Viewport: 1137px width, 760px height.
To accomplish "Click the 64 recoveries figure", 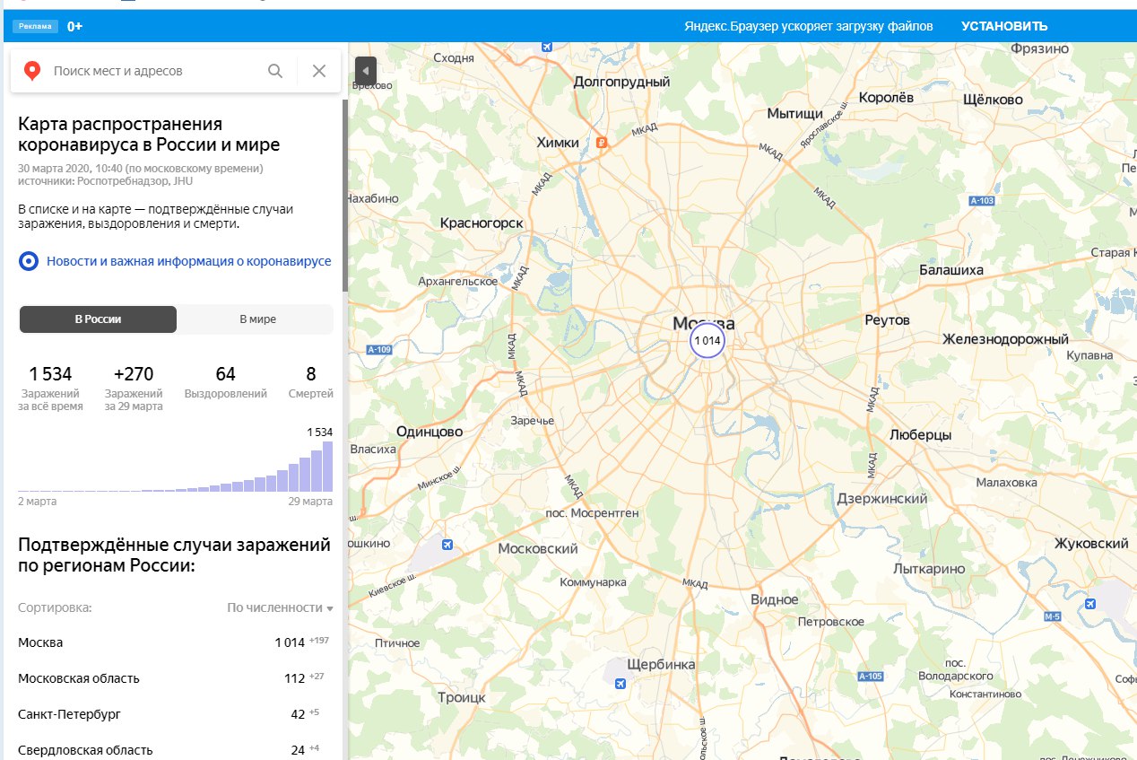I will click(226, 374).
